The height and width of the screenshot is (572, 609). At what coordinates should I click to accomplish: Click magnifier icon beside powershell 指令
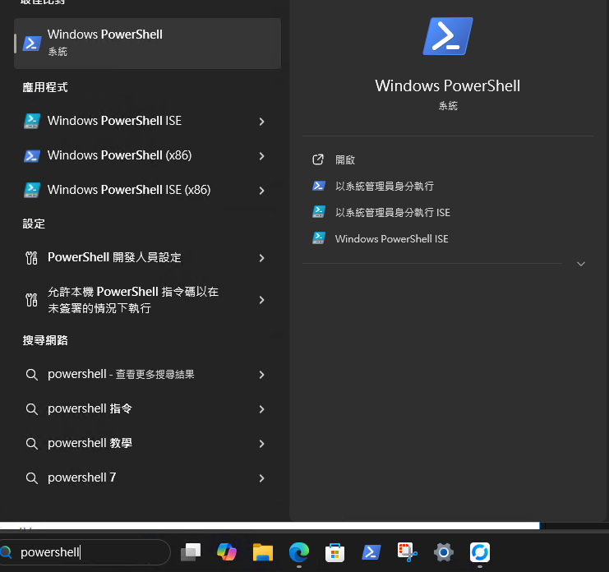pyautogui.click(x=31, y=409)
